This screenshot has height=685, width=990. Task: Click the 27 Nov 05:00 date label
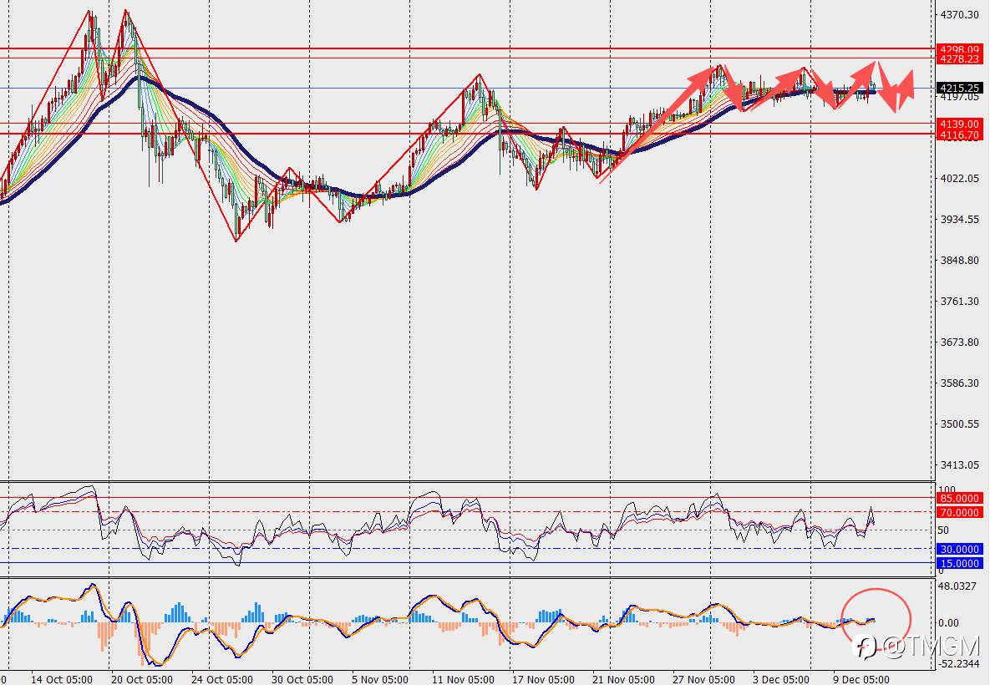click(x=703, y=679)
